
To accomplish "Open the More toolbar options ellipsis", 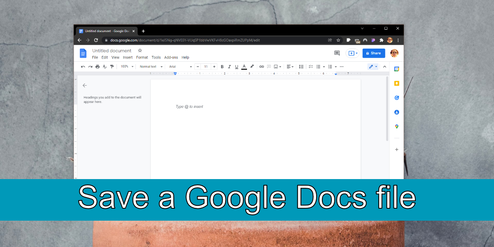I will [x=342, y=67].
